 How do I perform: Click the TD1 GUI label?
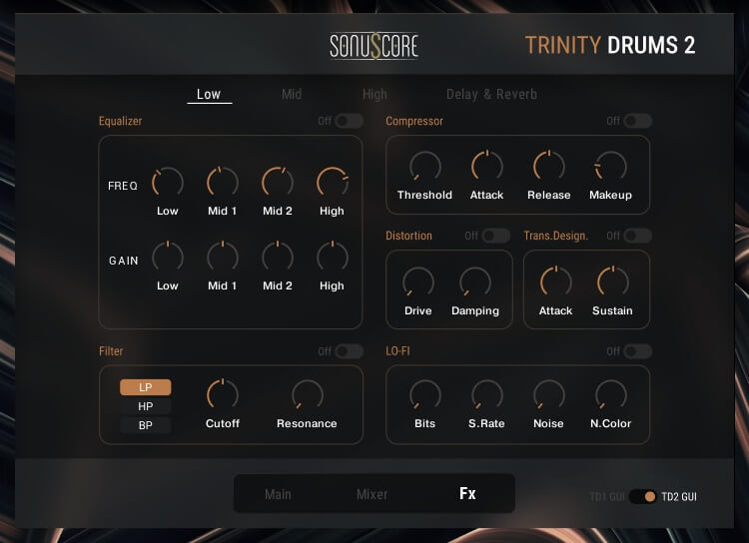point(607,497)
